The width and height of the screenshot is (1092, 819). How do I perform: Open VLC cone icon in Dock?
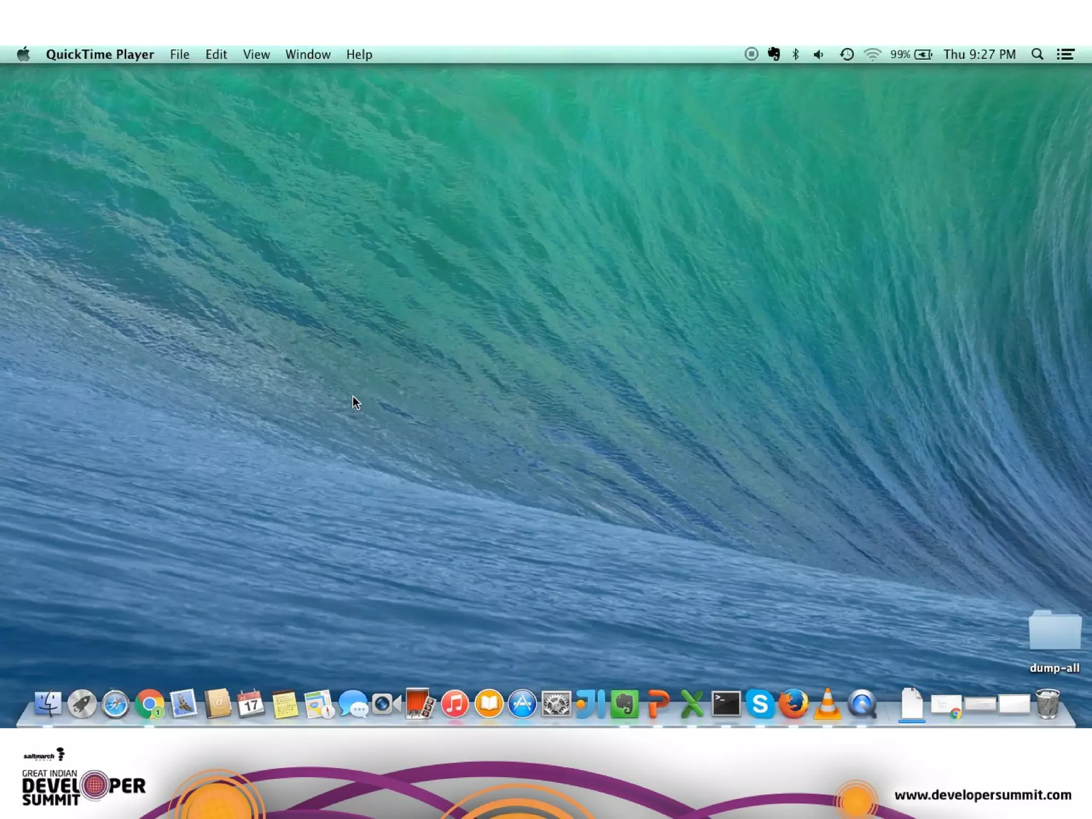(828, 704)
